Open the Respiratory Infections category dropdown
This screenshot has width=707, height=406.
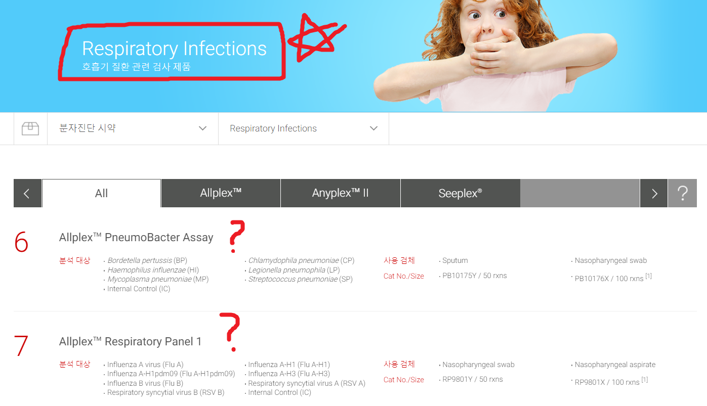click(304, 128)
